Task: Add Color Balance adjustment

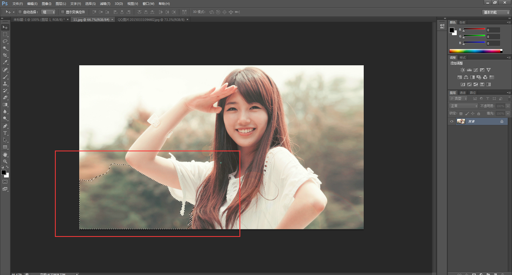Action: tap(466, 77)
